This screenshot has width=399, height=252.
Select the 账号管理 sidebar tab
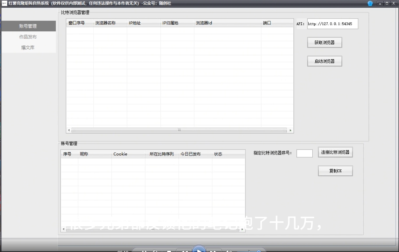(28, 26)
